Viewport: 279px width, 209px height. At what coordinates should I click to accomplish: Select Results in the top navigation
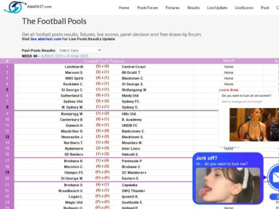193,8
